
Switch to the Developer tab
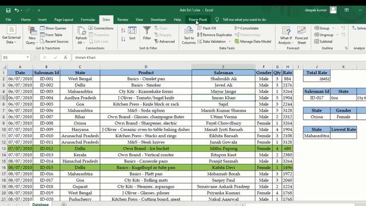click(158, 20)
